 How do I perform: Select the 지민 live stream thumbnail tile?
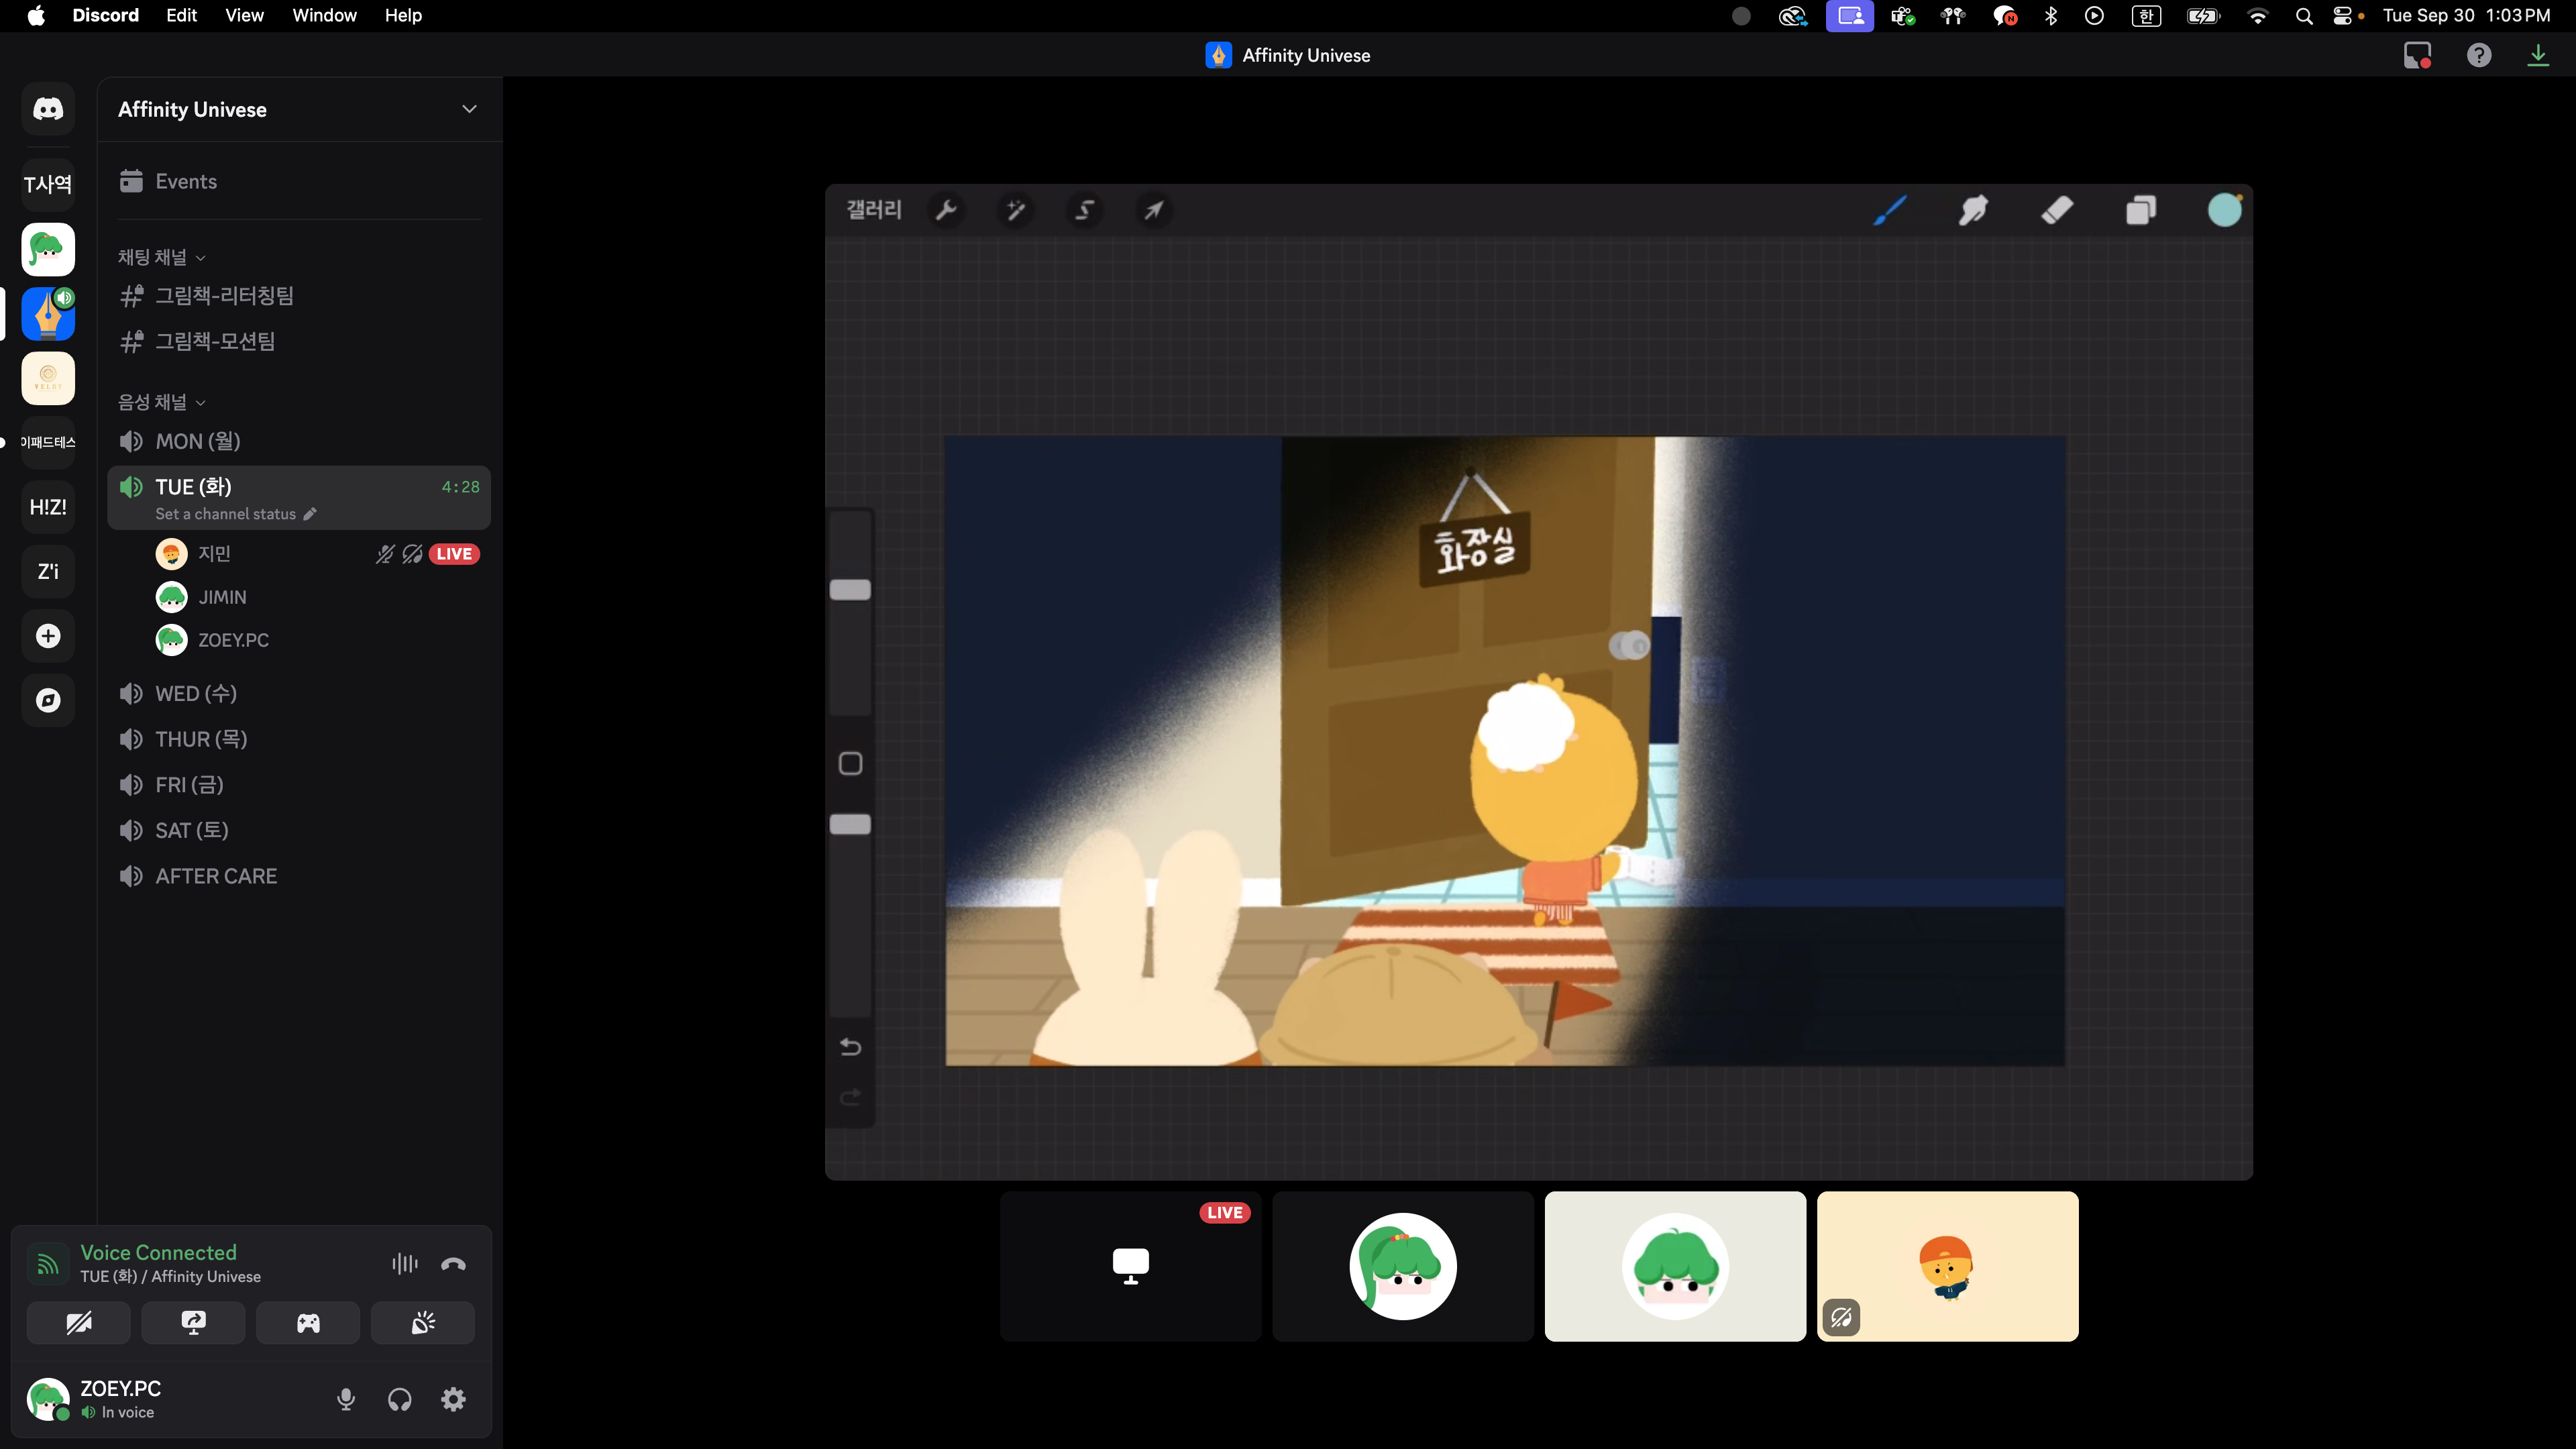coord(1130,1266)
